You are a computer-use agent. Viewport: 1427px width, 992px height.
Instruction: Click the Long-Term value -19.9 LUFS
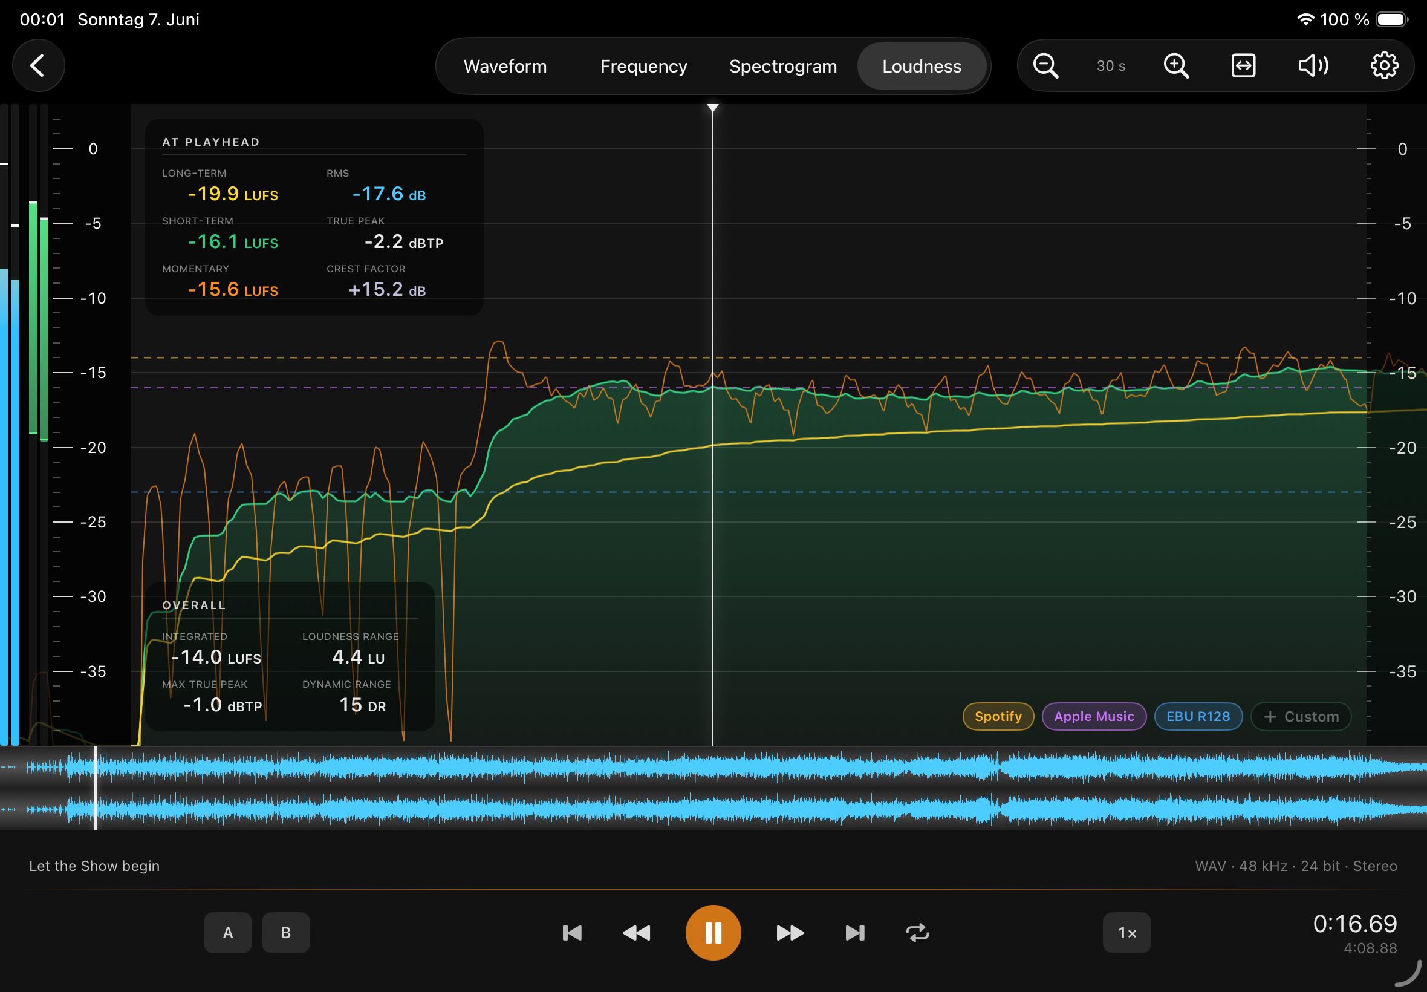(233, 194)
